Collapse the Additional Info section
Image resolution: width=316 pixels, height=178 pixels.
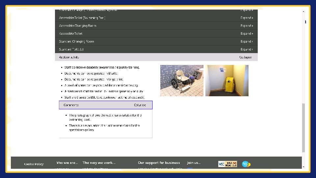click(156, 57)
